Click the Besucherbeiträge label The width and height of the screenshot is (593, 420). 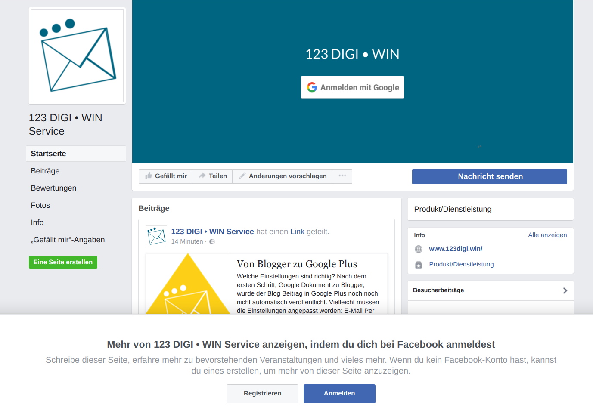(x=438, y=290)
